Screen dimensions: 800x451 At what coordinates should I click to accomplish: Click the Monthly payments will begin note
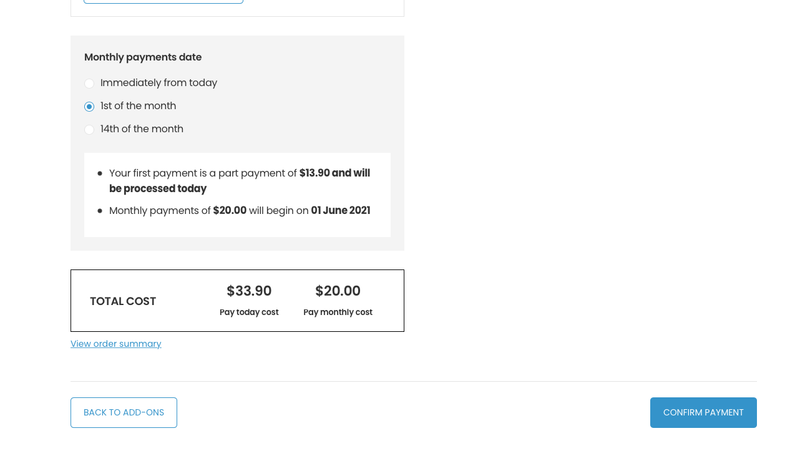[x=240, y=211]
